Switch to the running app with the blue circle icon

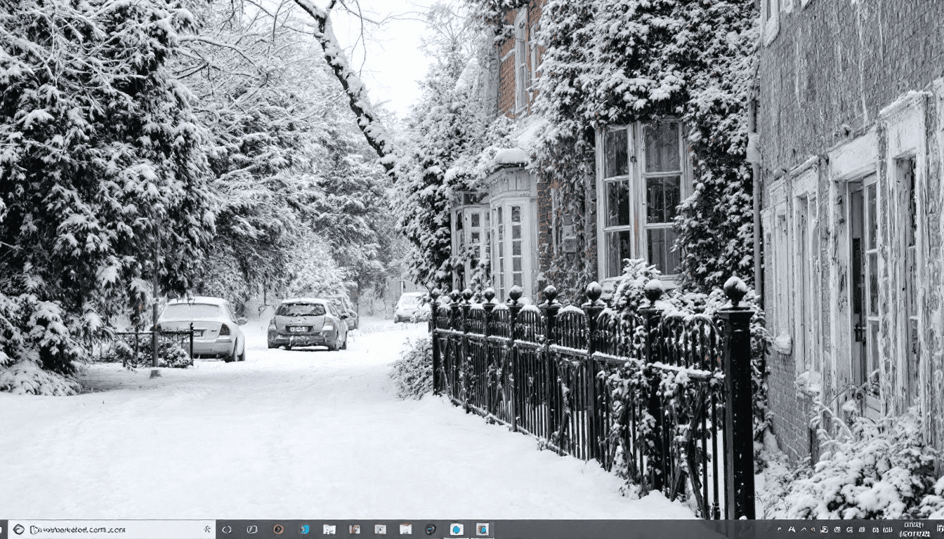[457, 529]
